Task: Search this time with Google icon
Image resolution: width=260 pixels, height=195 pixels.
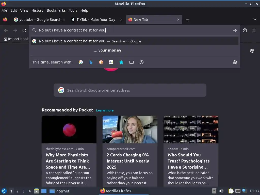Action: [x=81, y=62]
